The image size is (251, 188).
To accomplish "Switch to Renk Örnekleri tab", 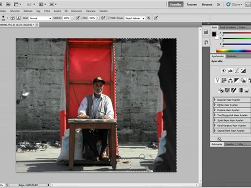I will click(227, 27).
